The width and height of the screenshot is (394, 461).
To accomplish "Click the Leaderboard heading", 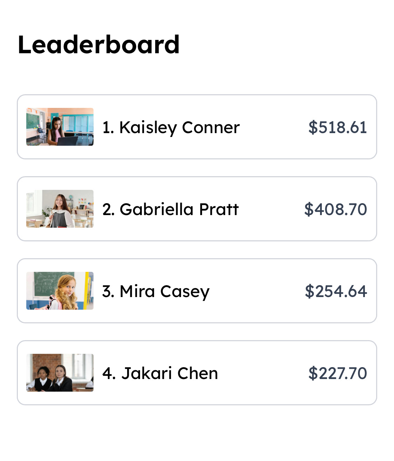I will coord(99,45).
